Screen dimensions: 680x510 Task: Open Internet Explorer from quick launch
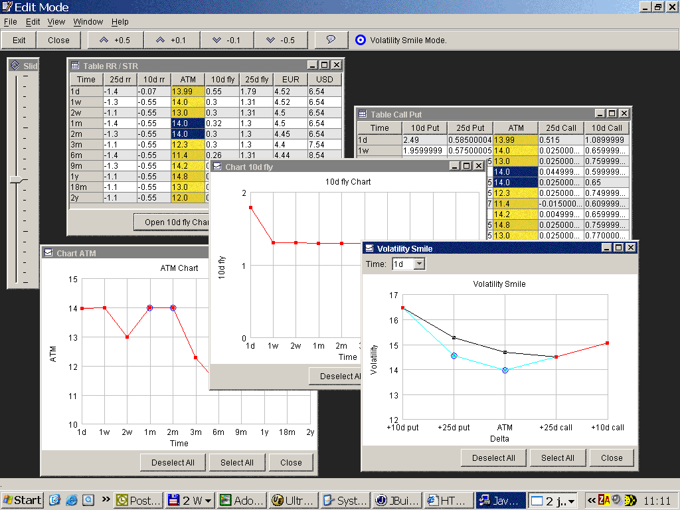pyautogui.click(x=72, y=500)
